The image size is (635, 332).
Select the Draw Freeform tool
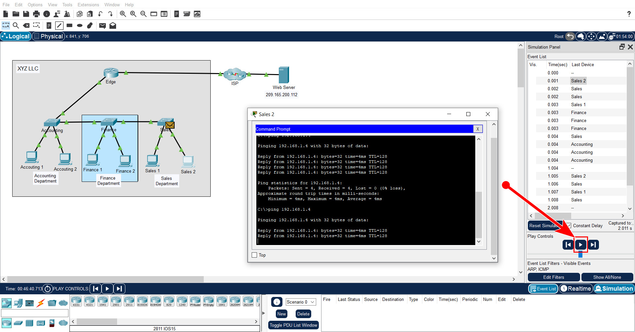(90, 25)
